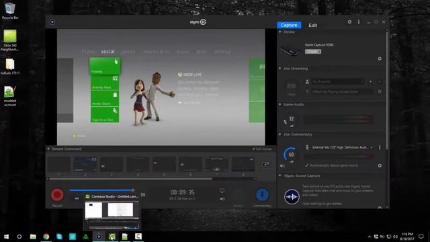
Task: Open the Camtasia icon on the taskbar
Action: tap(112, 237)
